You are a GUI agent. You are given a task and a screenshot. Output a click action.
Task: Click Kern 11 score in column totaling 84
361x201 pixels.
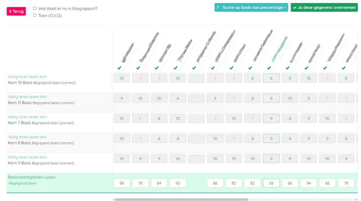(x=159, y=98)
